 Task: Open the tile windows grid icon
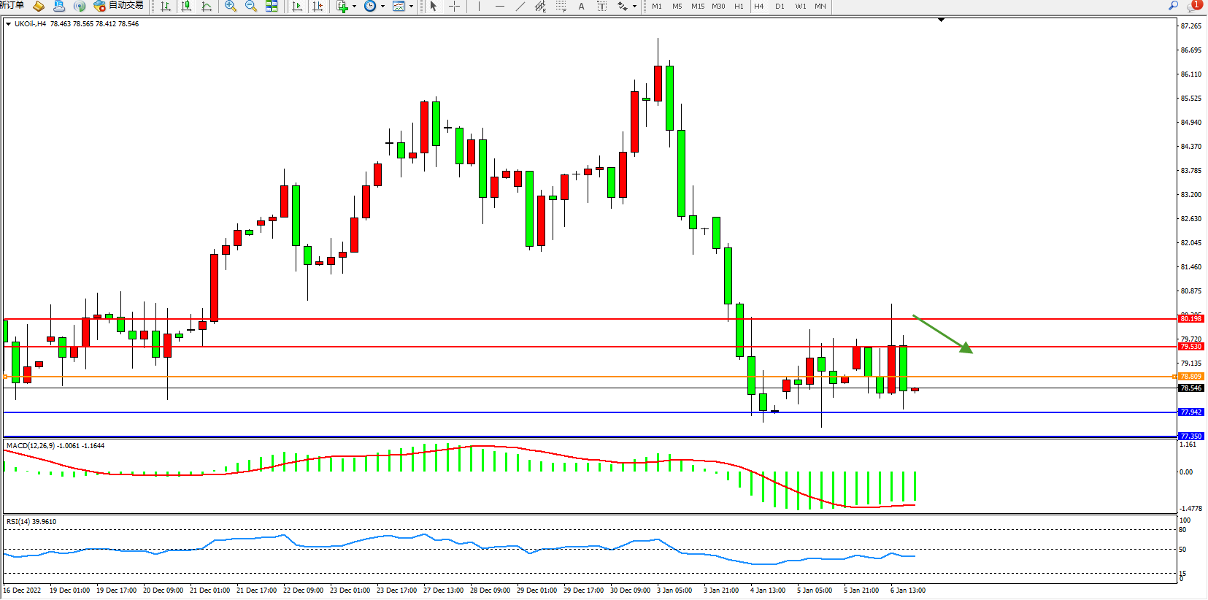[x=272, y=7]
